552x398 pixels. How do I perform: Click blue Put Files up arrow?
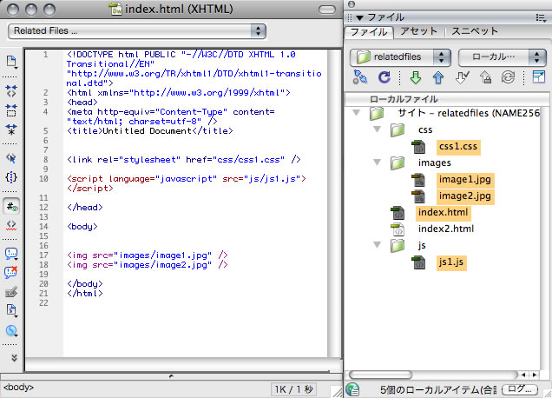point(438,77)
